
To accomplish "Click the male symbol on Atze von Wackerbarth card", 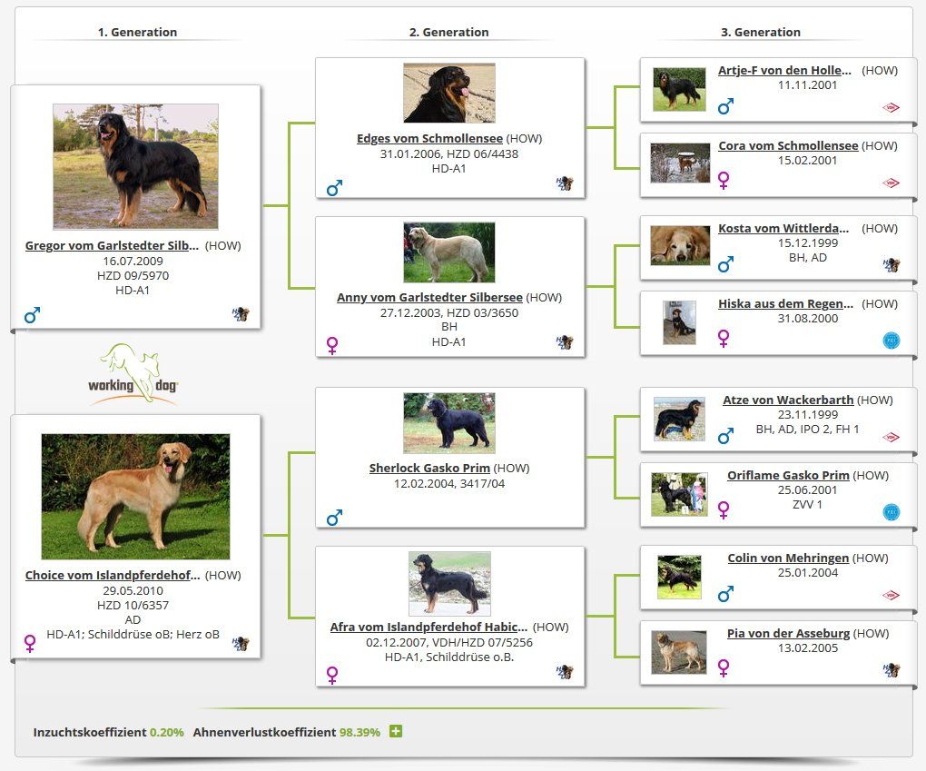I will point(725,435).
